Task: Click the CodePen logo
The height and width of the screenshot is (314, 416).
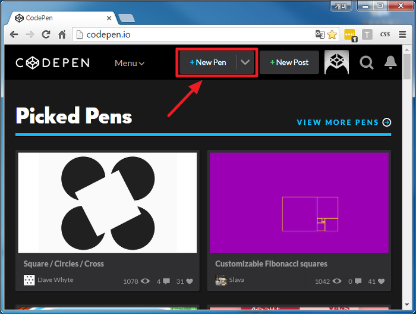Action: (52, 63)
